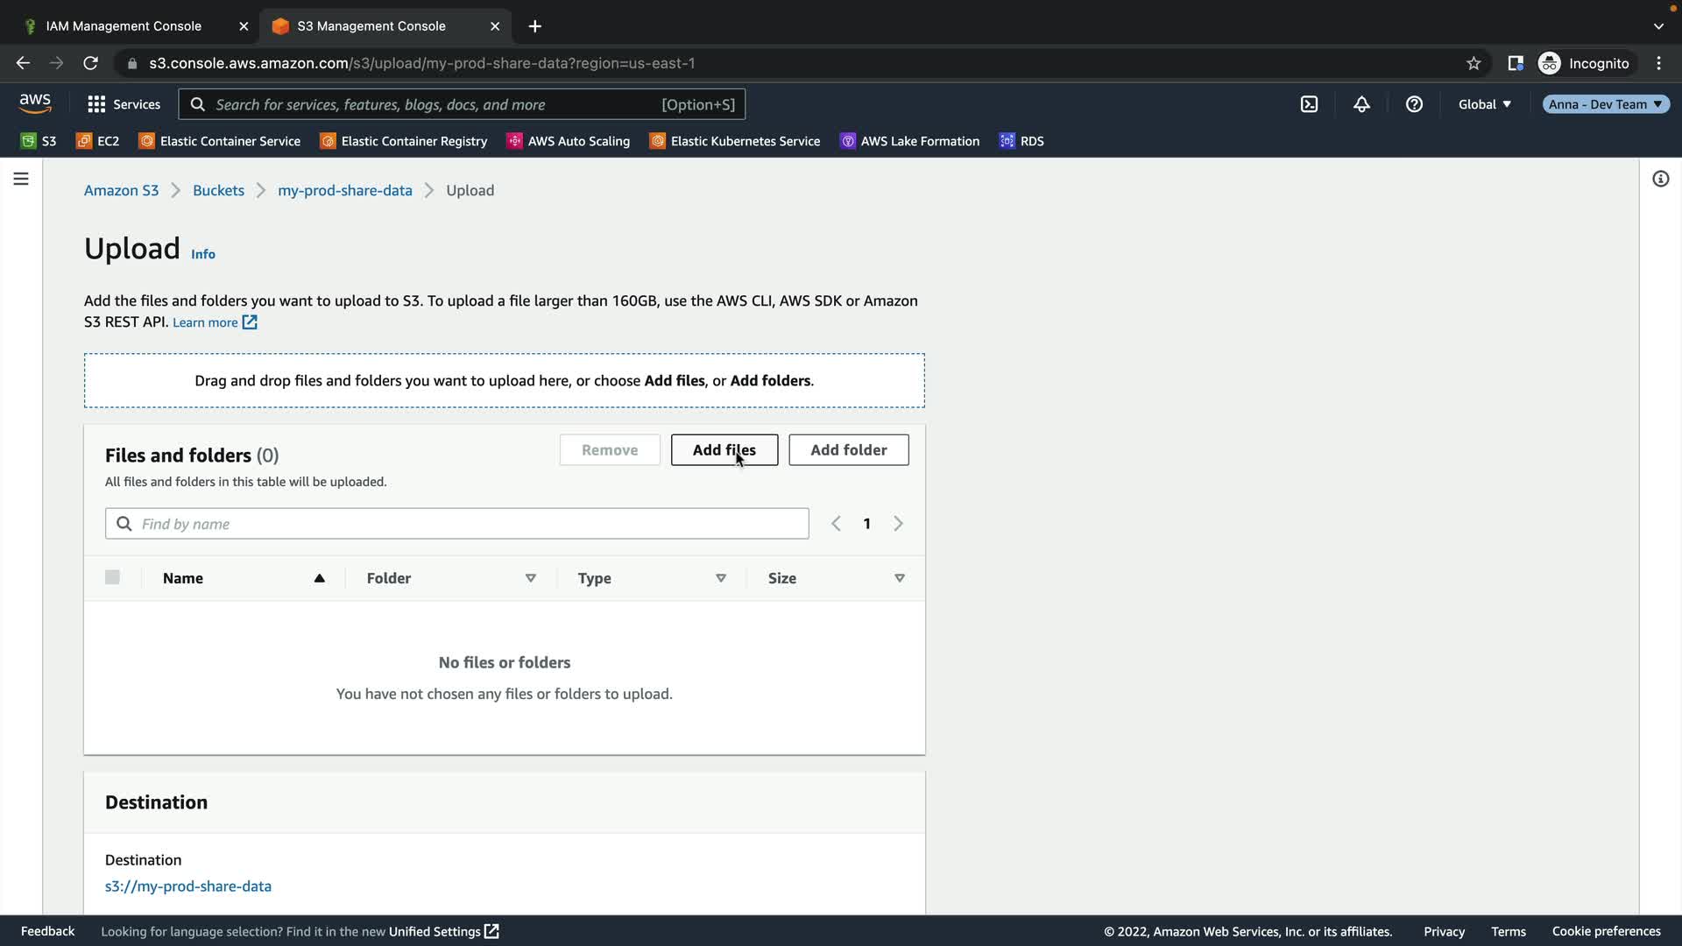Click the Add files button
The image size is (1682, 946).
724,450
